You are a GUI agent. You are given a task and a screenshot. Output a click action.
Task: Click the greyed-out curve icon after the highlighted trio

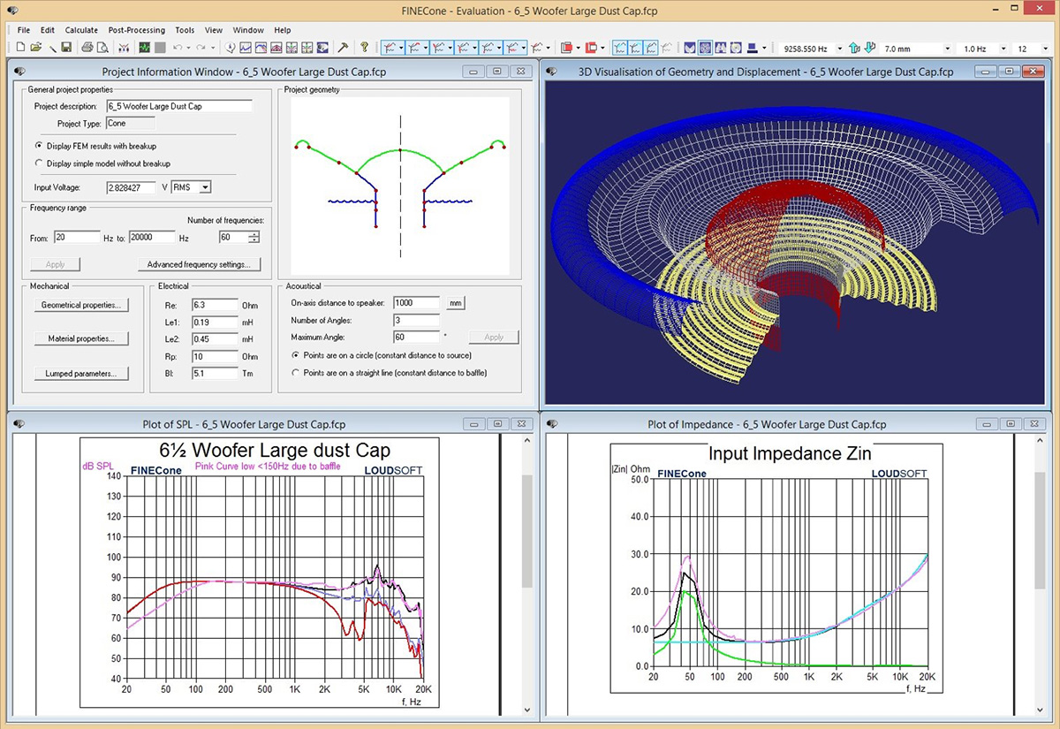[x=667, y=48]
